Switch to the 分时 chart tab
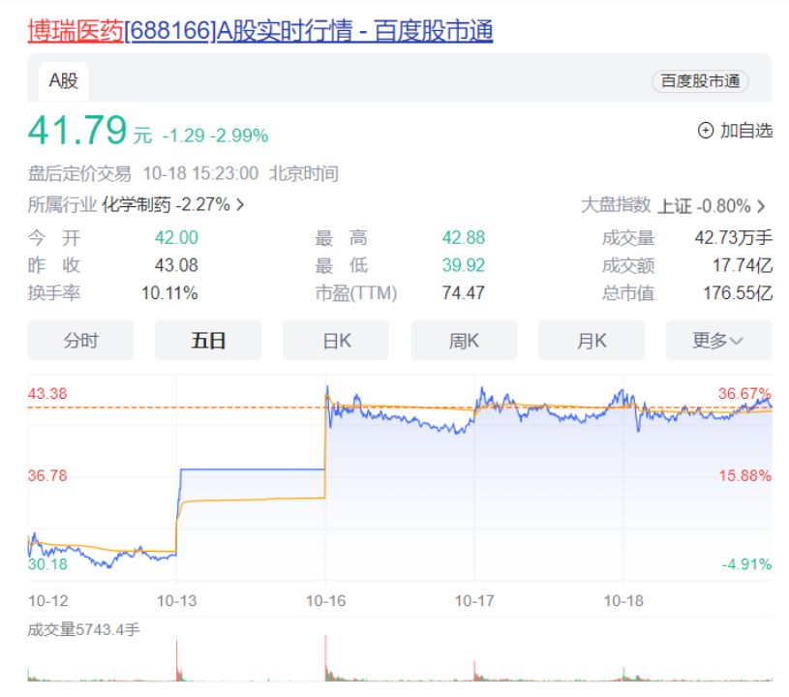 80,341
